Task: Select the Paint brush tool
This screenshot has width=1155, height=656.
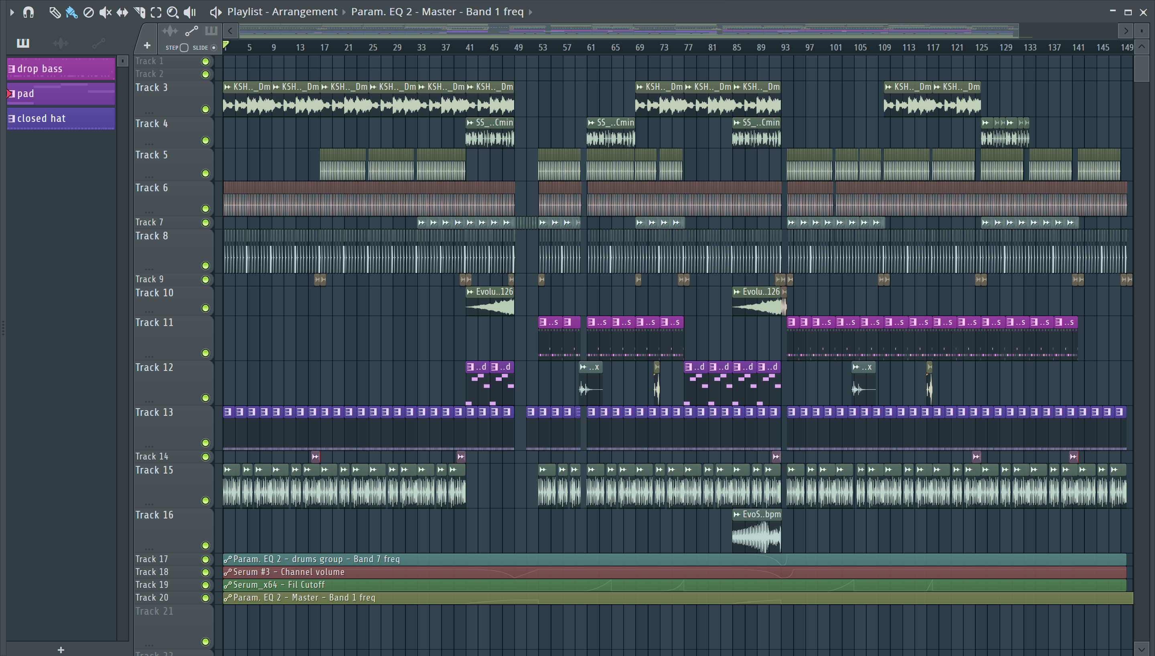Action: pyautogui.click(x=72, y=12)
